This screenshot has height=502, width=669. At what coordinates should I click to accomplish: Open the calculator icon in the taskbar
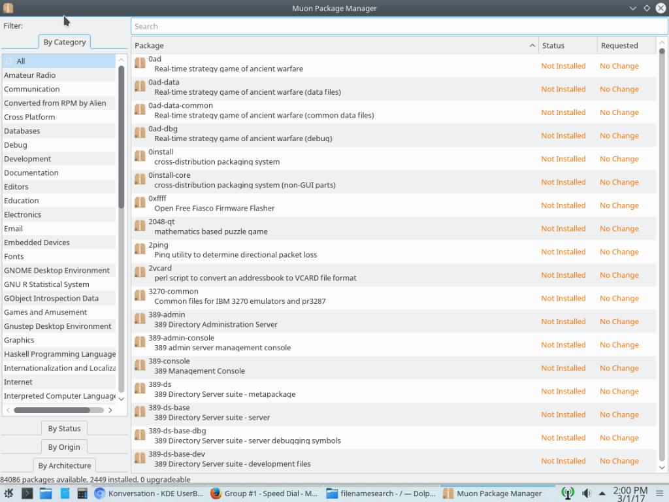click(82, 494)
